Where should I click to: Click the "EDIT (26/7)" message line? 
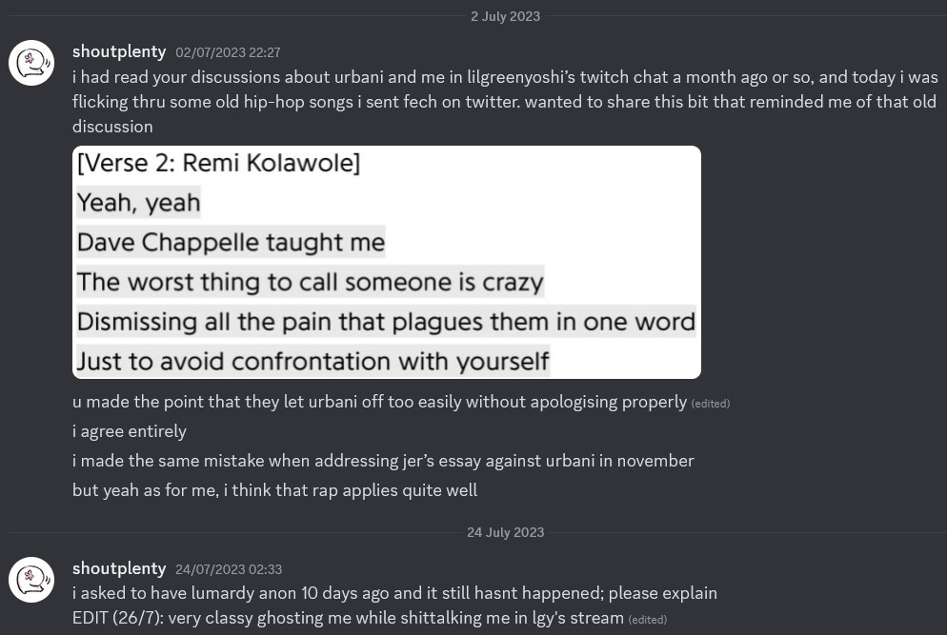pyautogui.click(x=348, y=618)
